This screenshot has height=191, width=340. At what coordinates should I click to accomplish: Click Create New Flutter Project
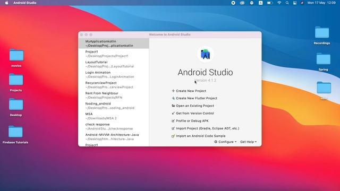tap(197, 98)
